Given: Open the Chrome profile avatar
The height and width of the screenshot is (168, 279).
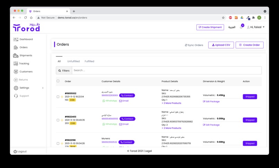Looking at the screenshot, I should pyautogui.click(x=259, y=18).
